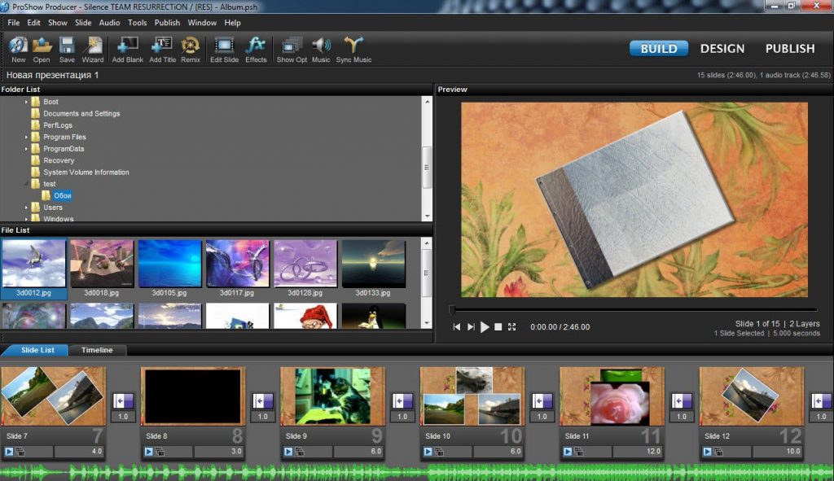Open the Audio menu
This screenshot has height=481, width=834.
coord(109,23)
